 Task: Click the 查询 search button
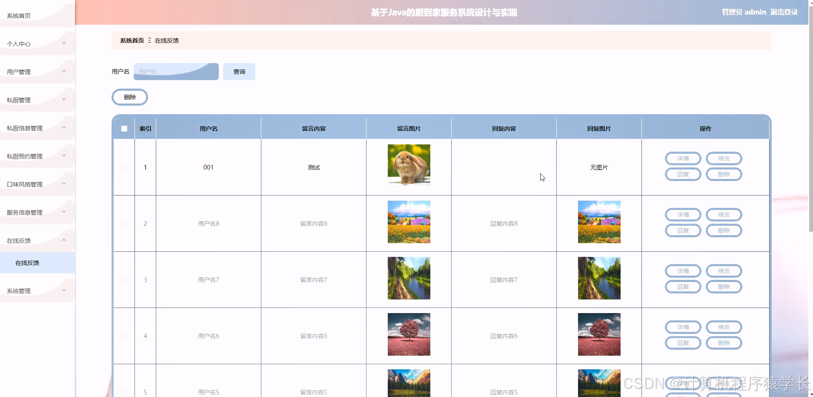pos(239,71)
